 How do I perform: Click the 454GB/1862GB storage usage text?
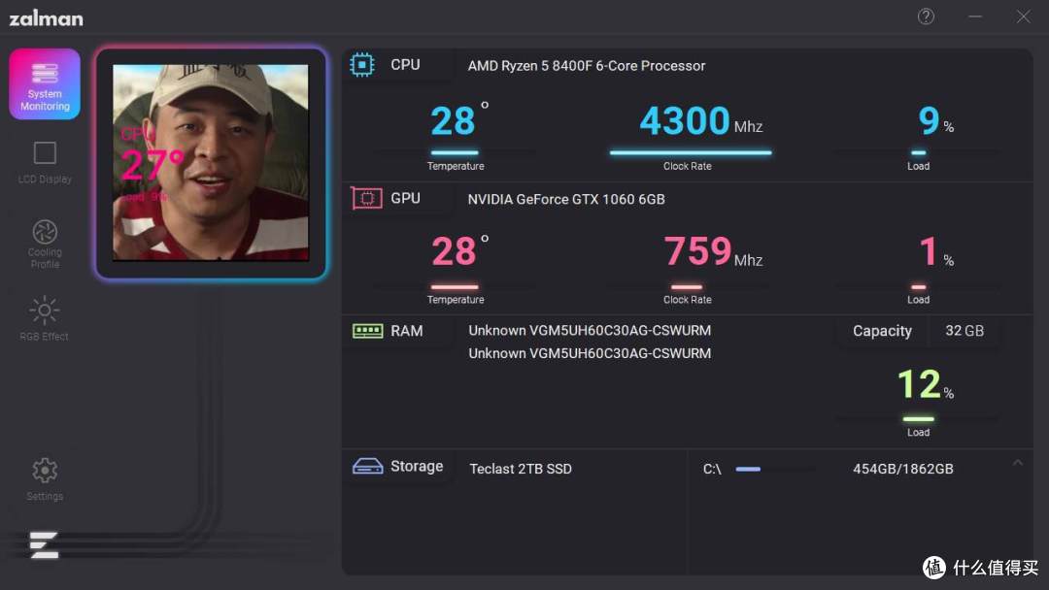tap(902, 469)
